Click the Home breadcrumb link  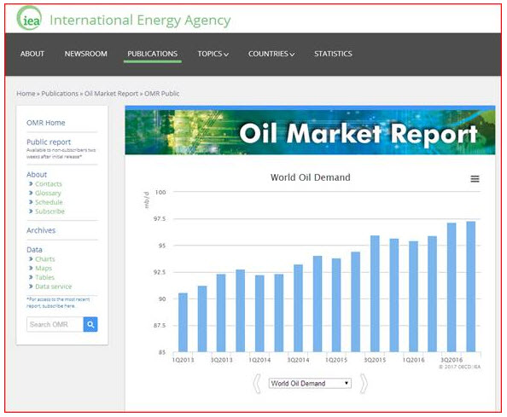pyautogui.click(x=26, y=94)
